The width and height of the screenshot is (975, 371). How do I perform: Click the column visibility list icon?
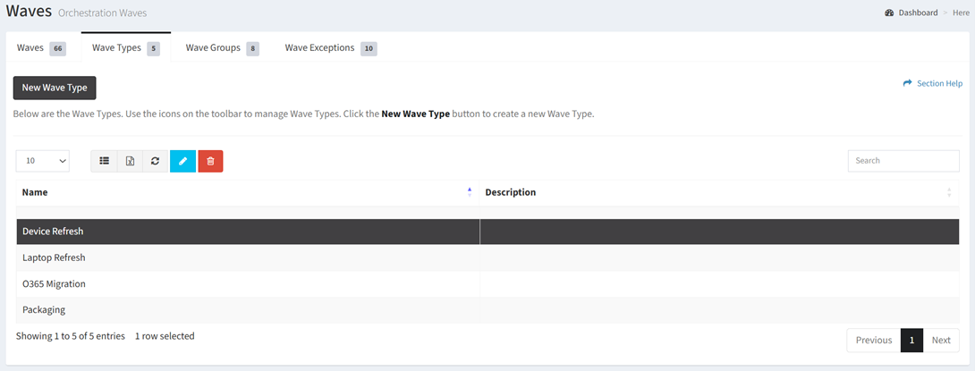[104, 161]
